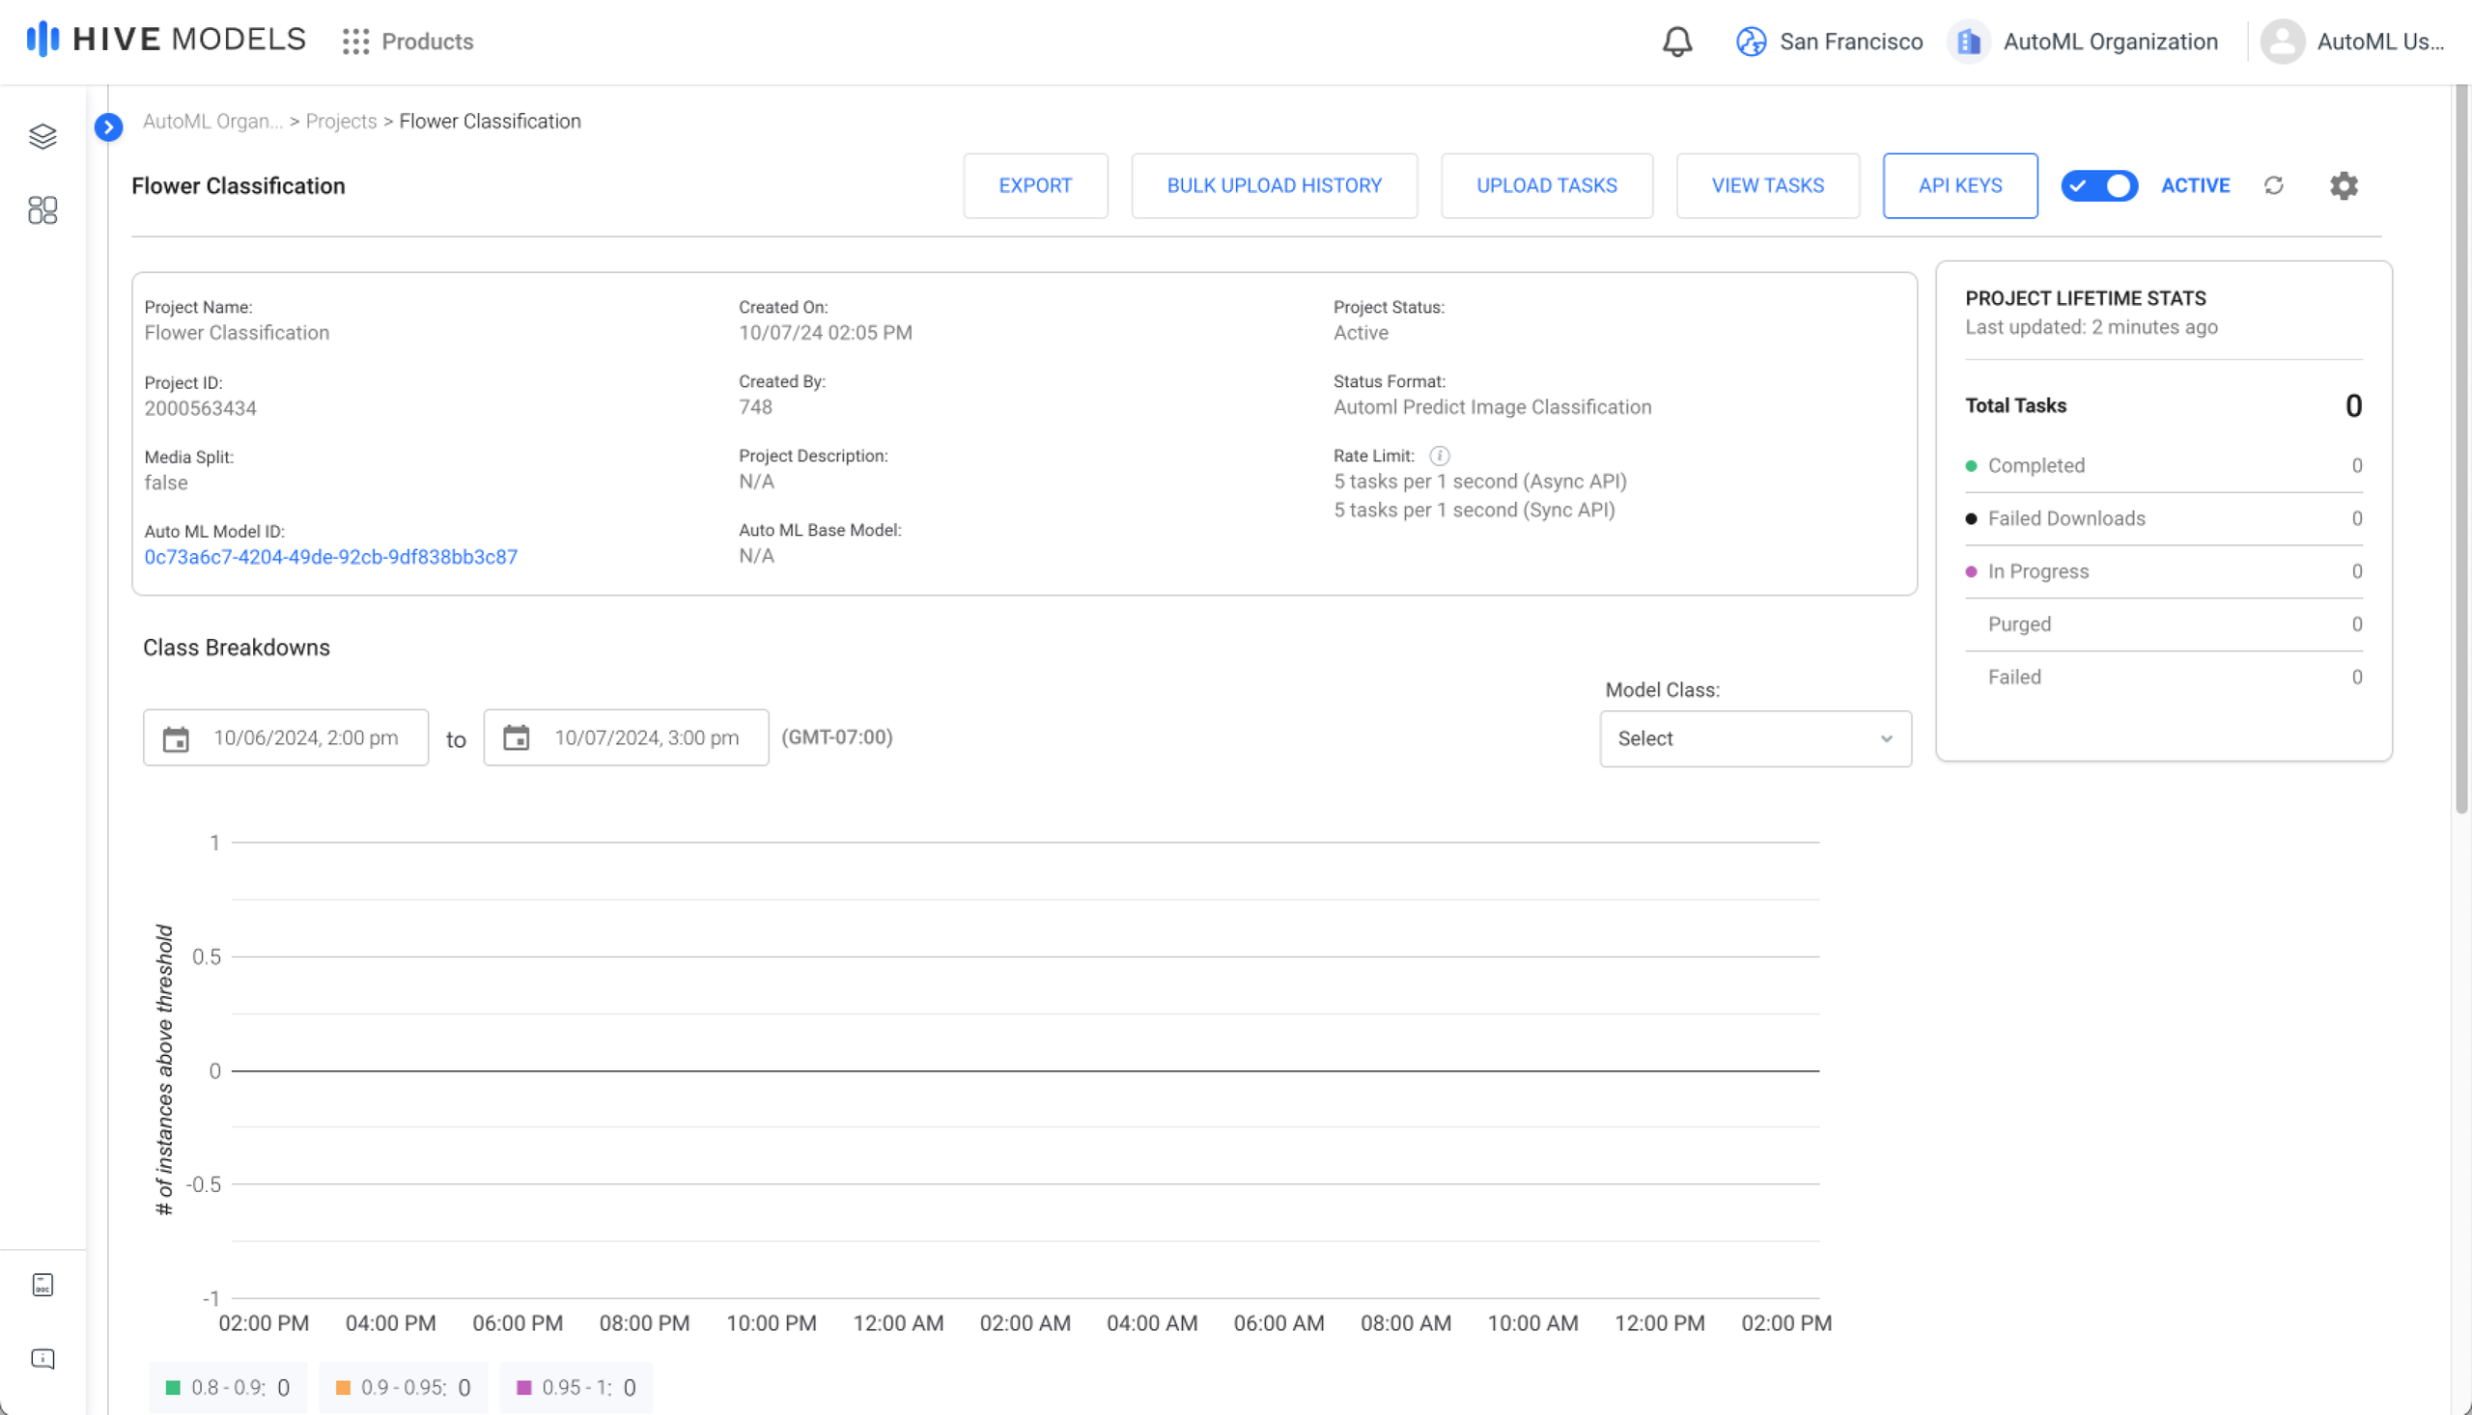Open the Products grid menu
The width and height of the screenshot is (2472, 1415).
[355, 41]
